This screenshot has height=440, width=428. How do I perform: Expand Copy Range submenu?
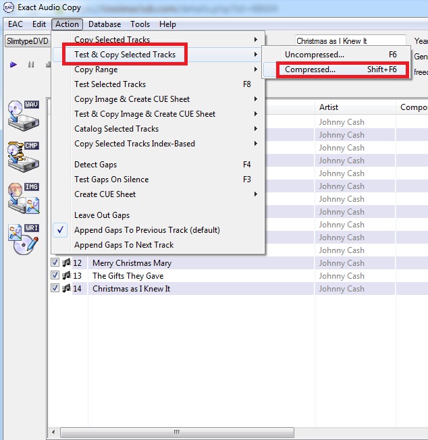click(x=158, y=70)
